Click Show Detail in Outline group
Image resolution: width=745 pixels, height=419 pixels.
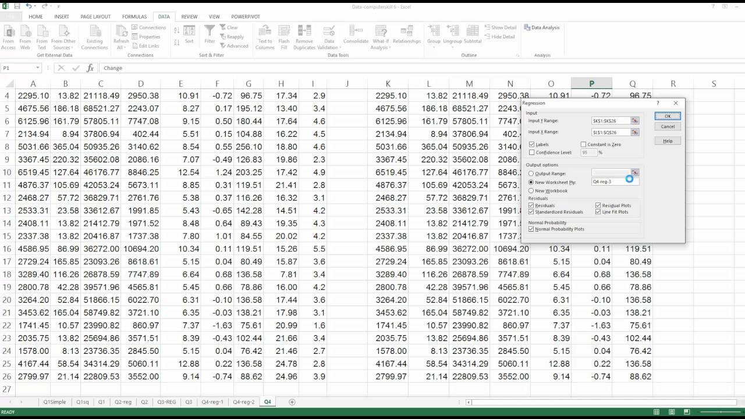(501, 27)
